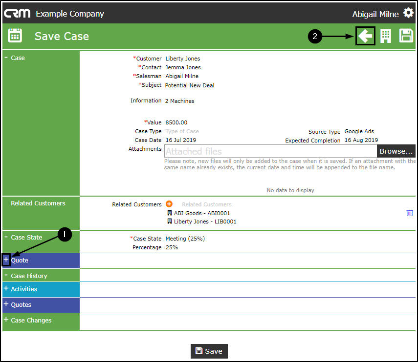Expand the Quote section

(6, 260)
